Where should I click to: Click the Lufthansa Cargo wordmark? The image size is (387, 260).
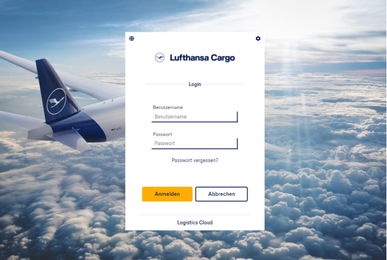pos(202,58)
